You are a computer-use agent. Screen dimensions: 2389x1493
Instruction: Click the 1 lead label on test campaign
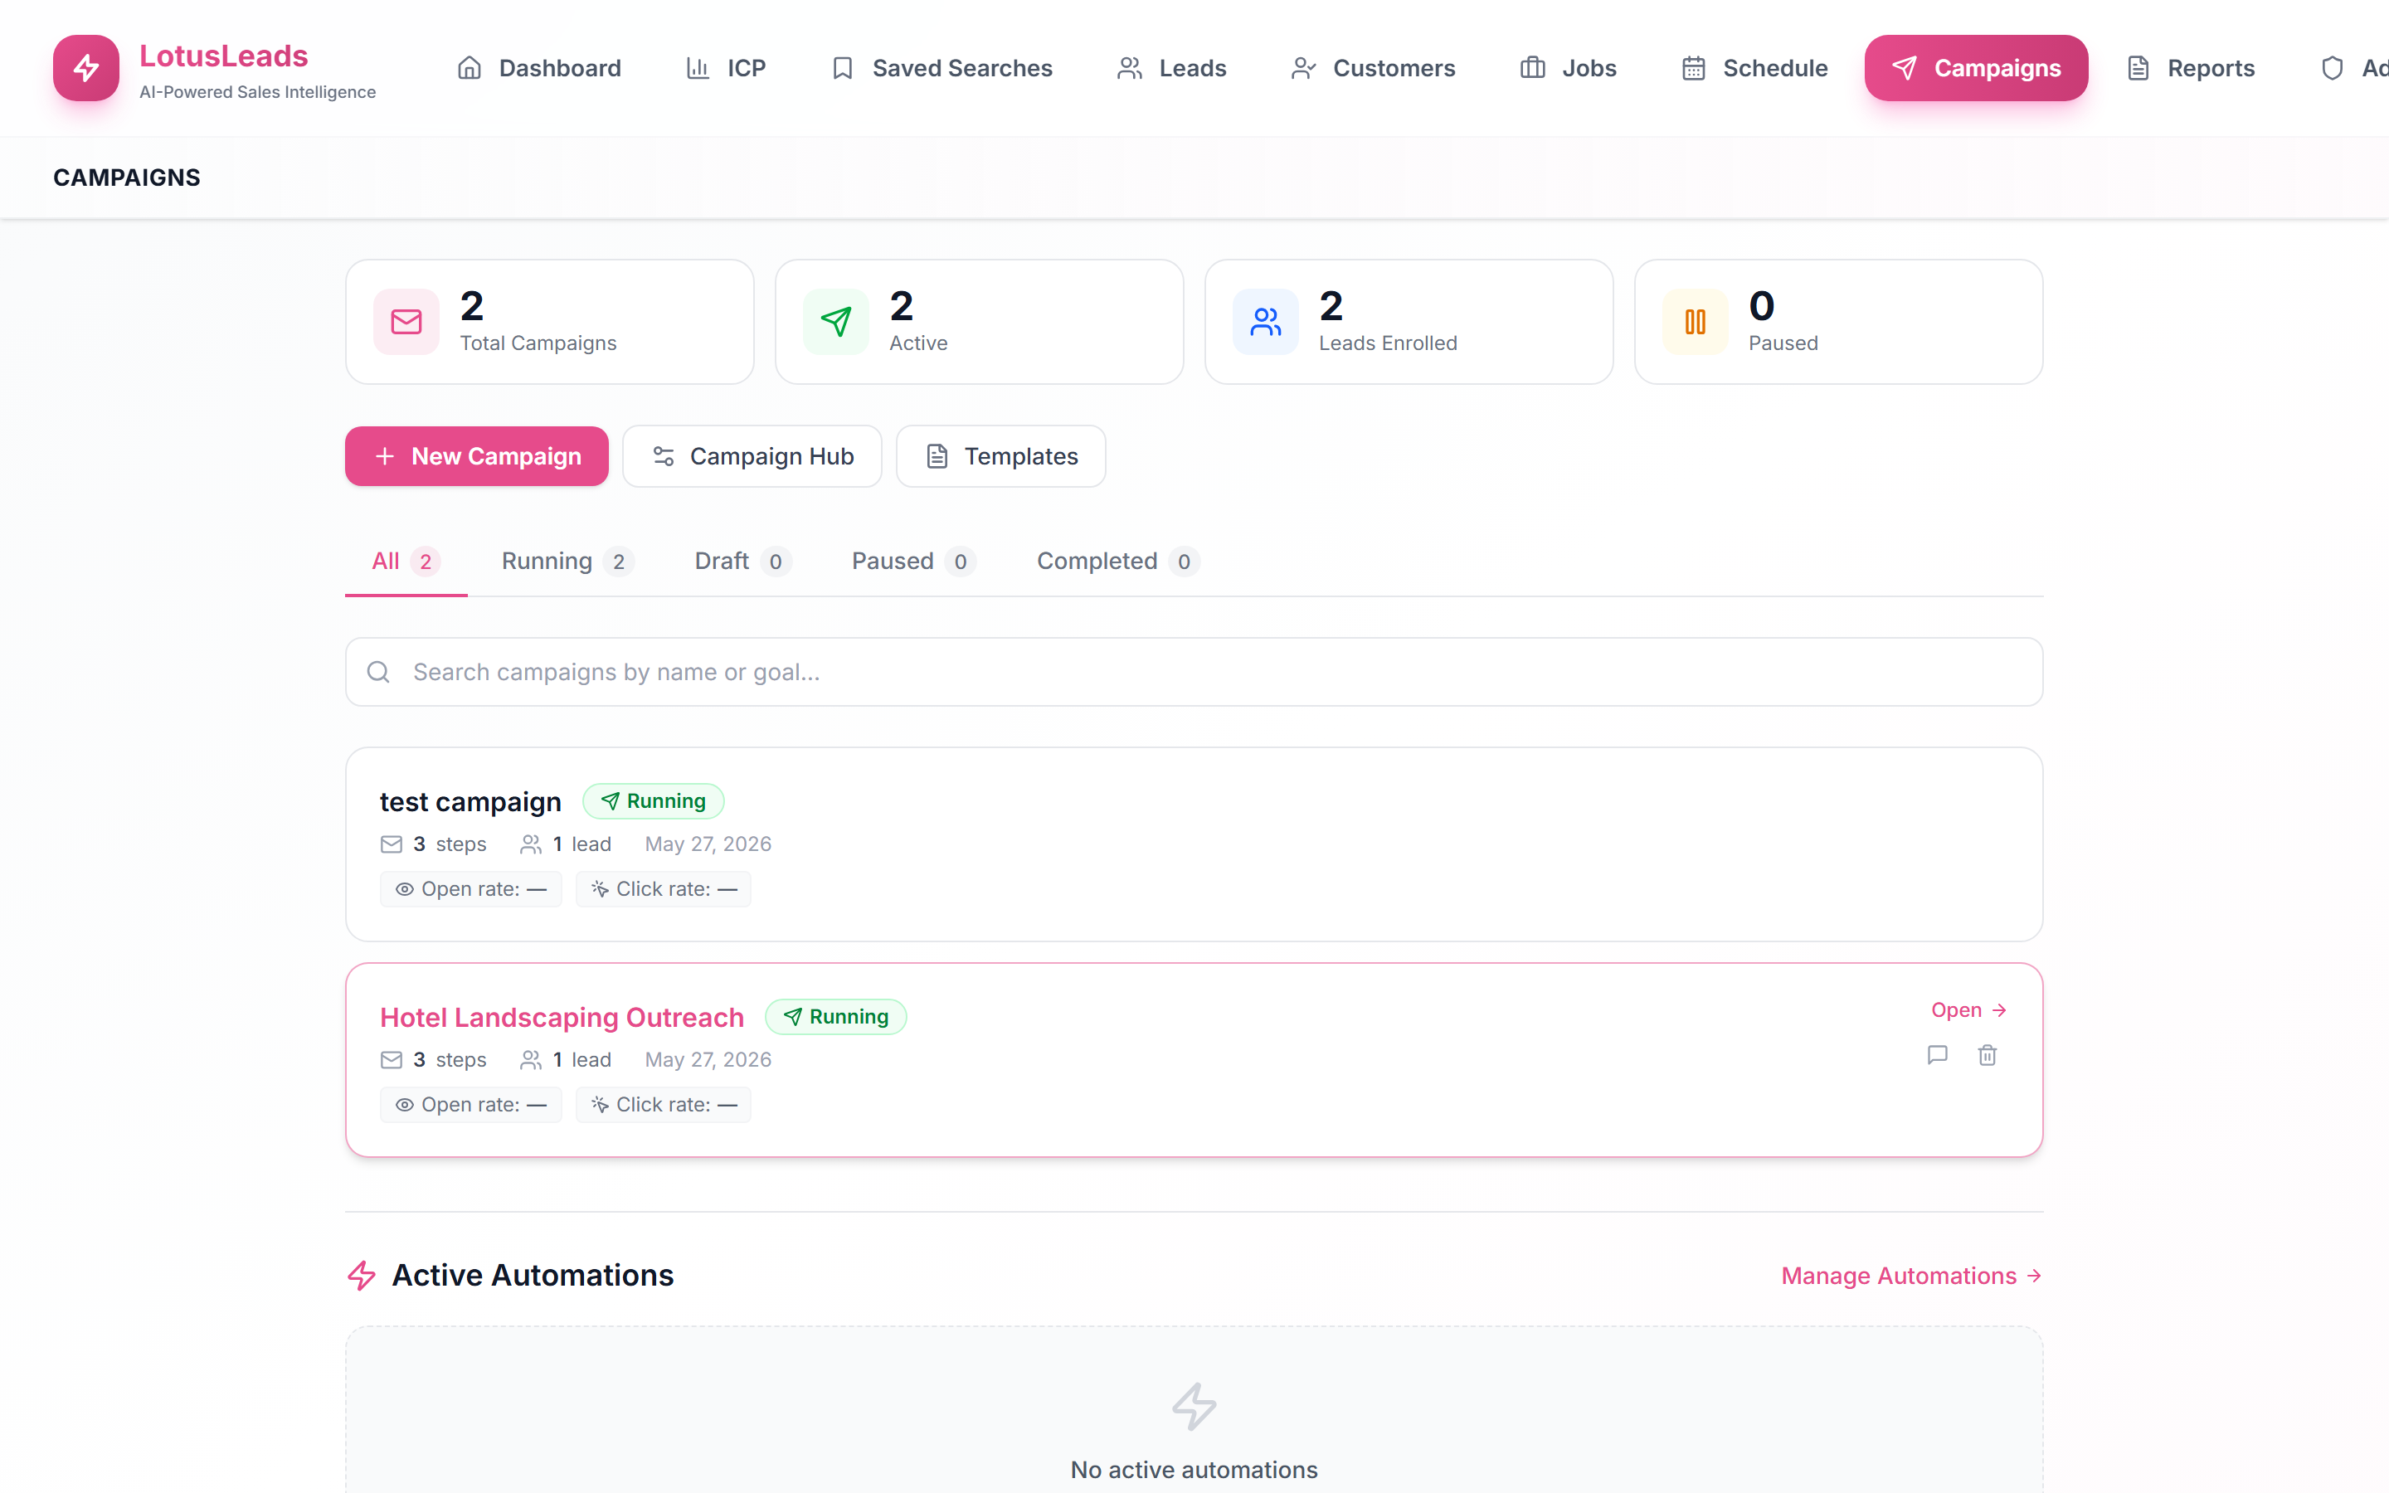pos(566,844)
